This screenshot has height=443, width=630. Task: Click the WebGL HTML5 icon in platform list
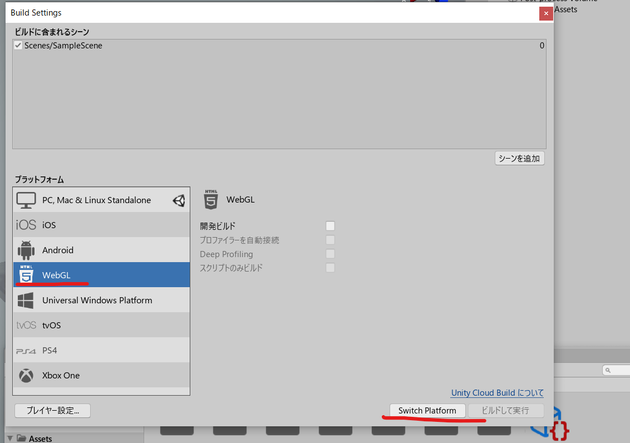tap(26, 275)
